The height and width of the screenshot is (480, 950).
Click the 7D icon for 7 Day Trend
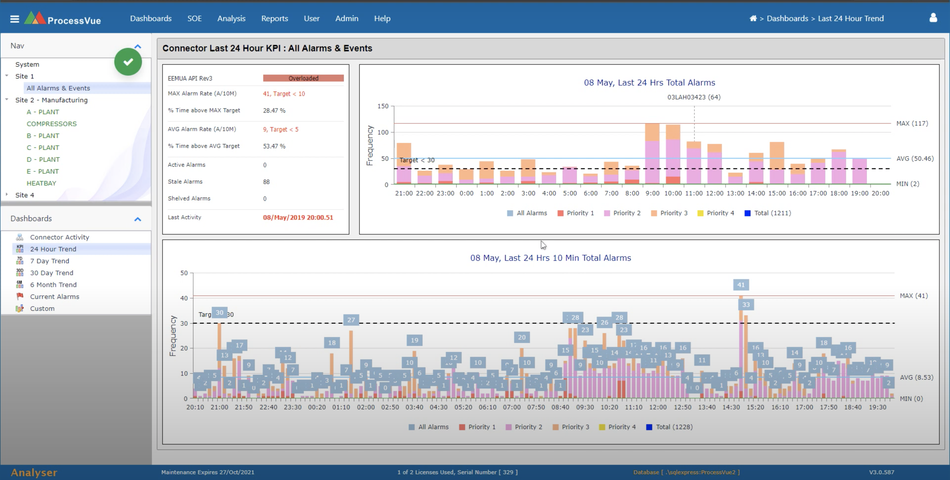click(20, 261)
